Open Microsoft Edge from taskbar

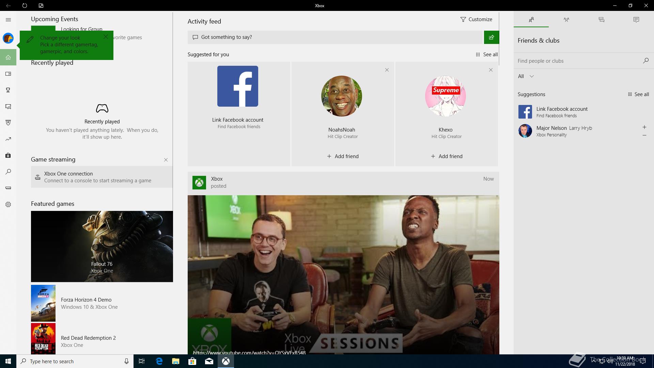click(159, 361)
